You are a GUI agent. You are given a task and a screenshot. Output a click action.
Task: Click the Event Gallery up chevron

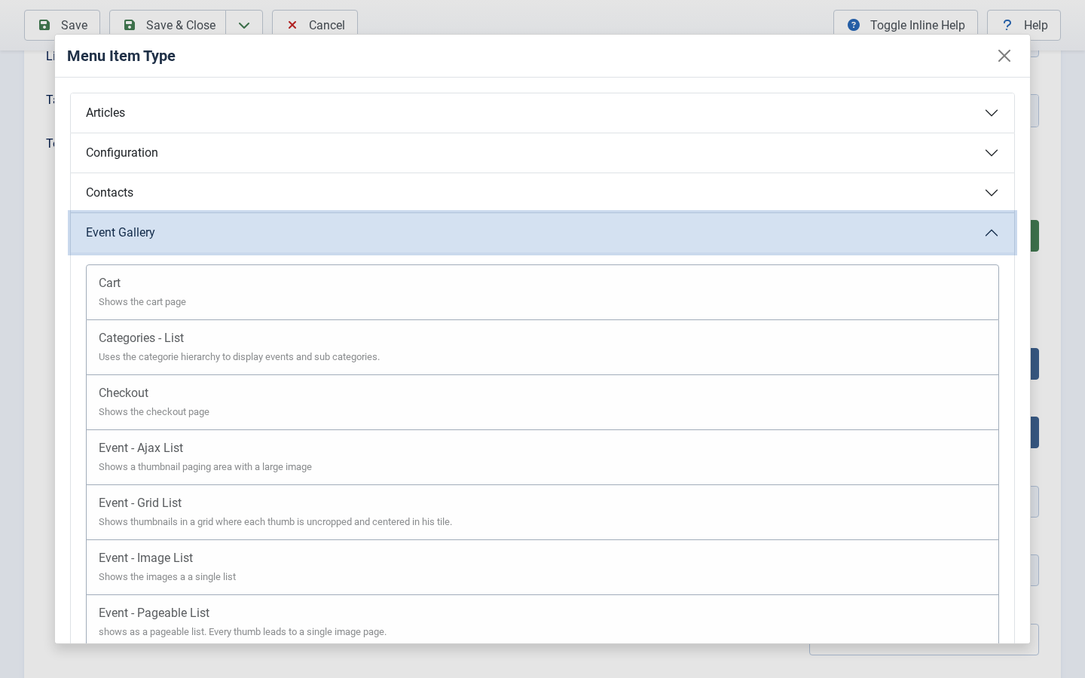click(992, 233)
